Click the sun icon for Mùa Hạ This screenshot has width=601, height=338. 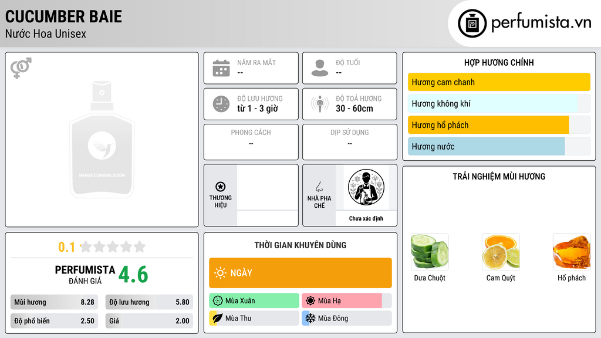310,301
